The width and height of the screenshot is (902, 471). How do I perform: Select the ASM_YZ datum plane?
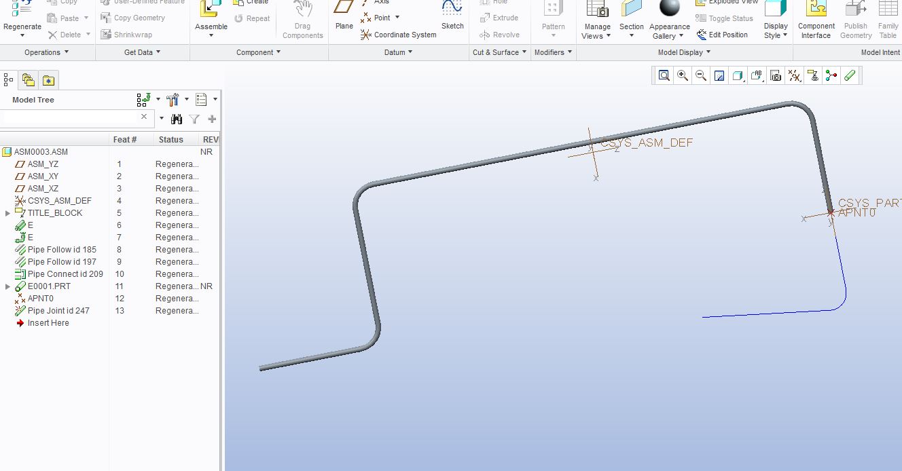coord(43,164)
